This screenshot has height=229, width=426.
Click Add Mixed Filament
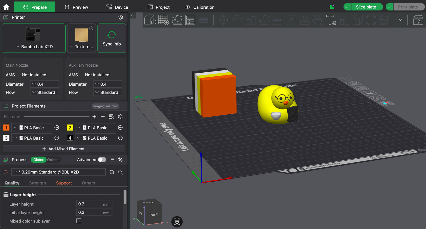pyautogui.click(x=64, y=149)
